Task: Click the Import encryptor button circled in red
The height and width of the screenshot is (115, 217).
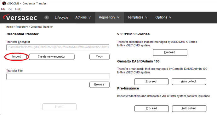Action: coord(16,57)
